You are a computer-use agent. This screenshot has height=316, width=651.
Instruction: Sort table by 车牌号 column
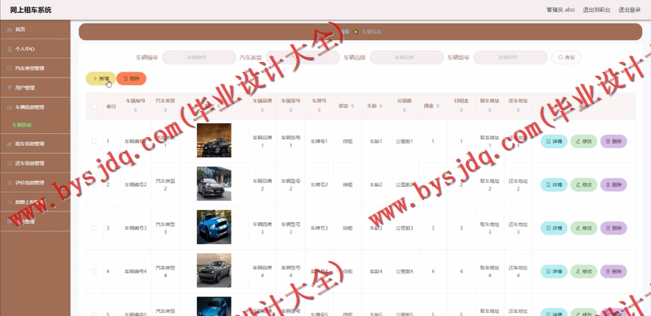tap(319, 110)
